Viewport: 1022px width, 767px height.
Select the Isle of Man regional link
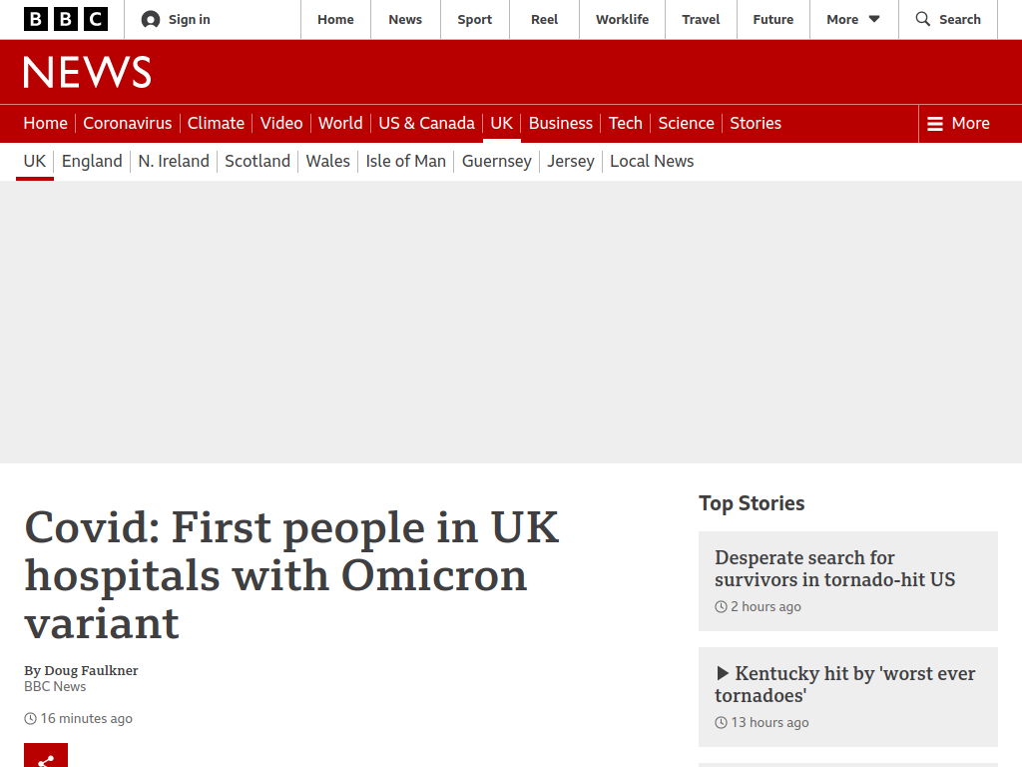coord(406,161)
